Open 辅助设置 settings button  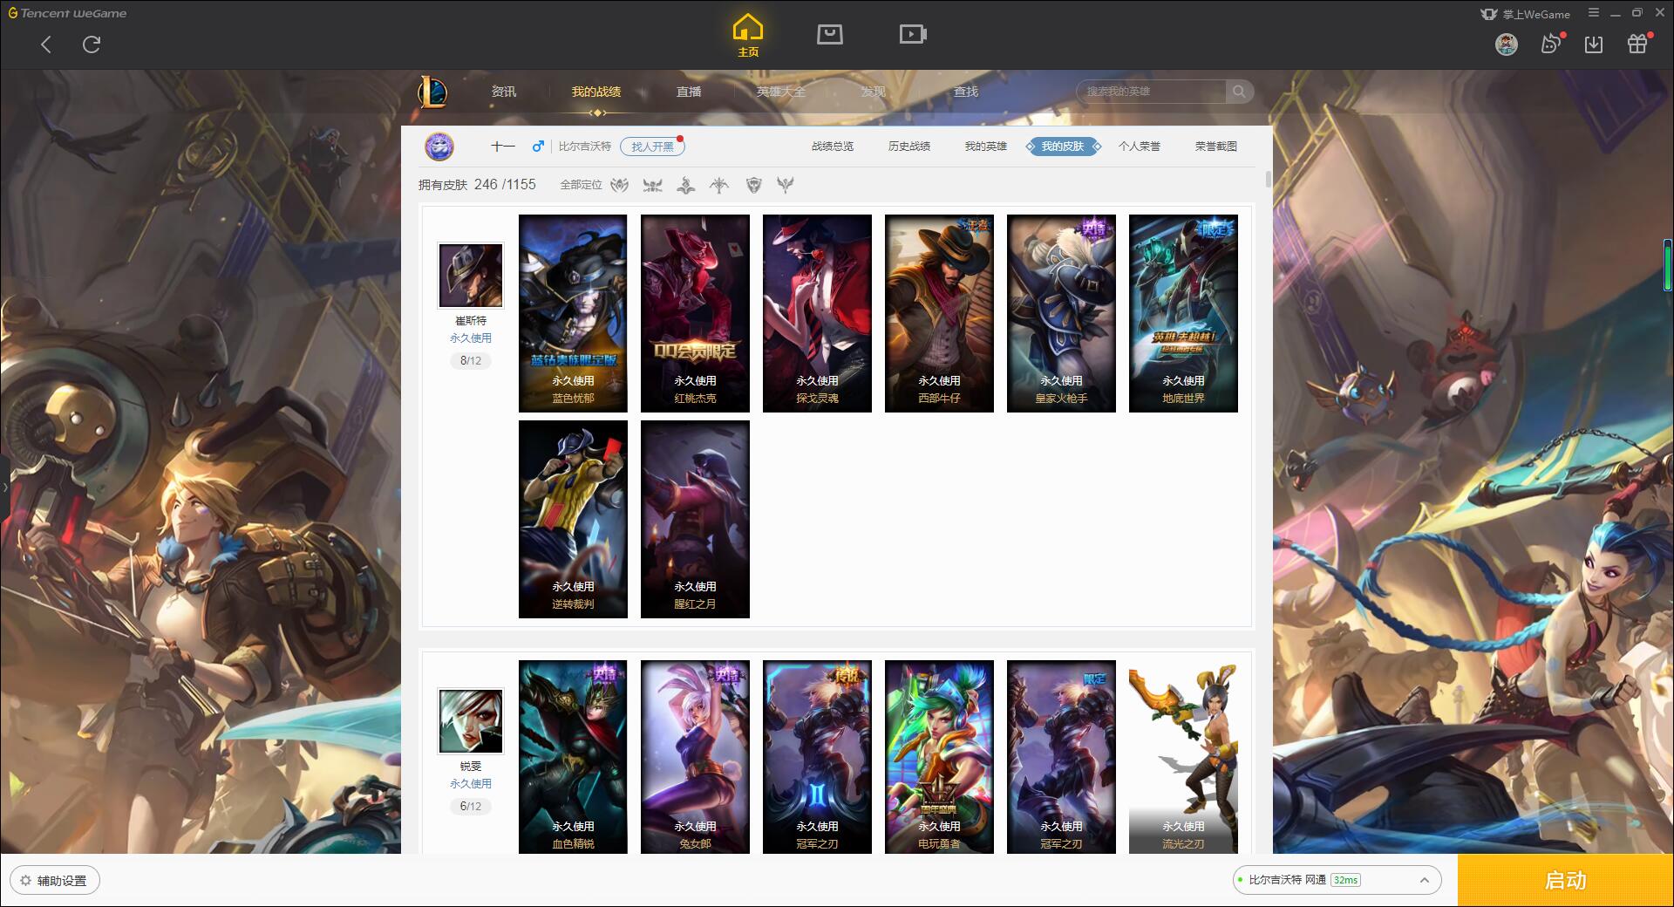55,881
